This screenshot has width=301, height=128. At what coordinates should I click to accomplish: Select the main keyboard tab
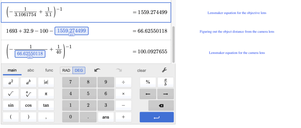click(12, 70)
